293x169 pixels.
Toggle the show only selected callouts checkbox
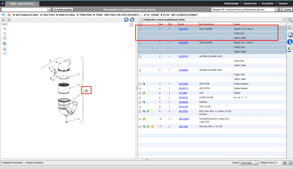click(x=141, y=20)
